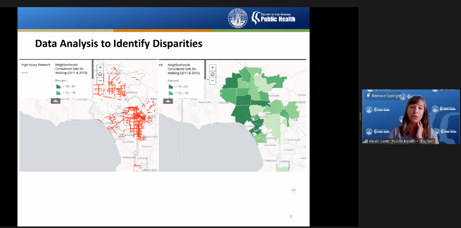This screenshot has height=228, width=461.
Task: Reset green neighborhoods map to home view
Action: [213, 74]
